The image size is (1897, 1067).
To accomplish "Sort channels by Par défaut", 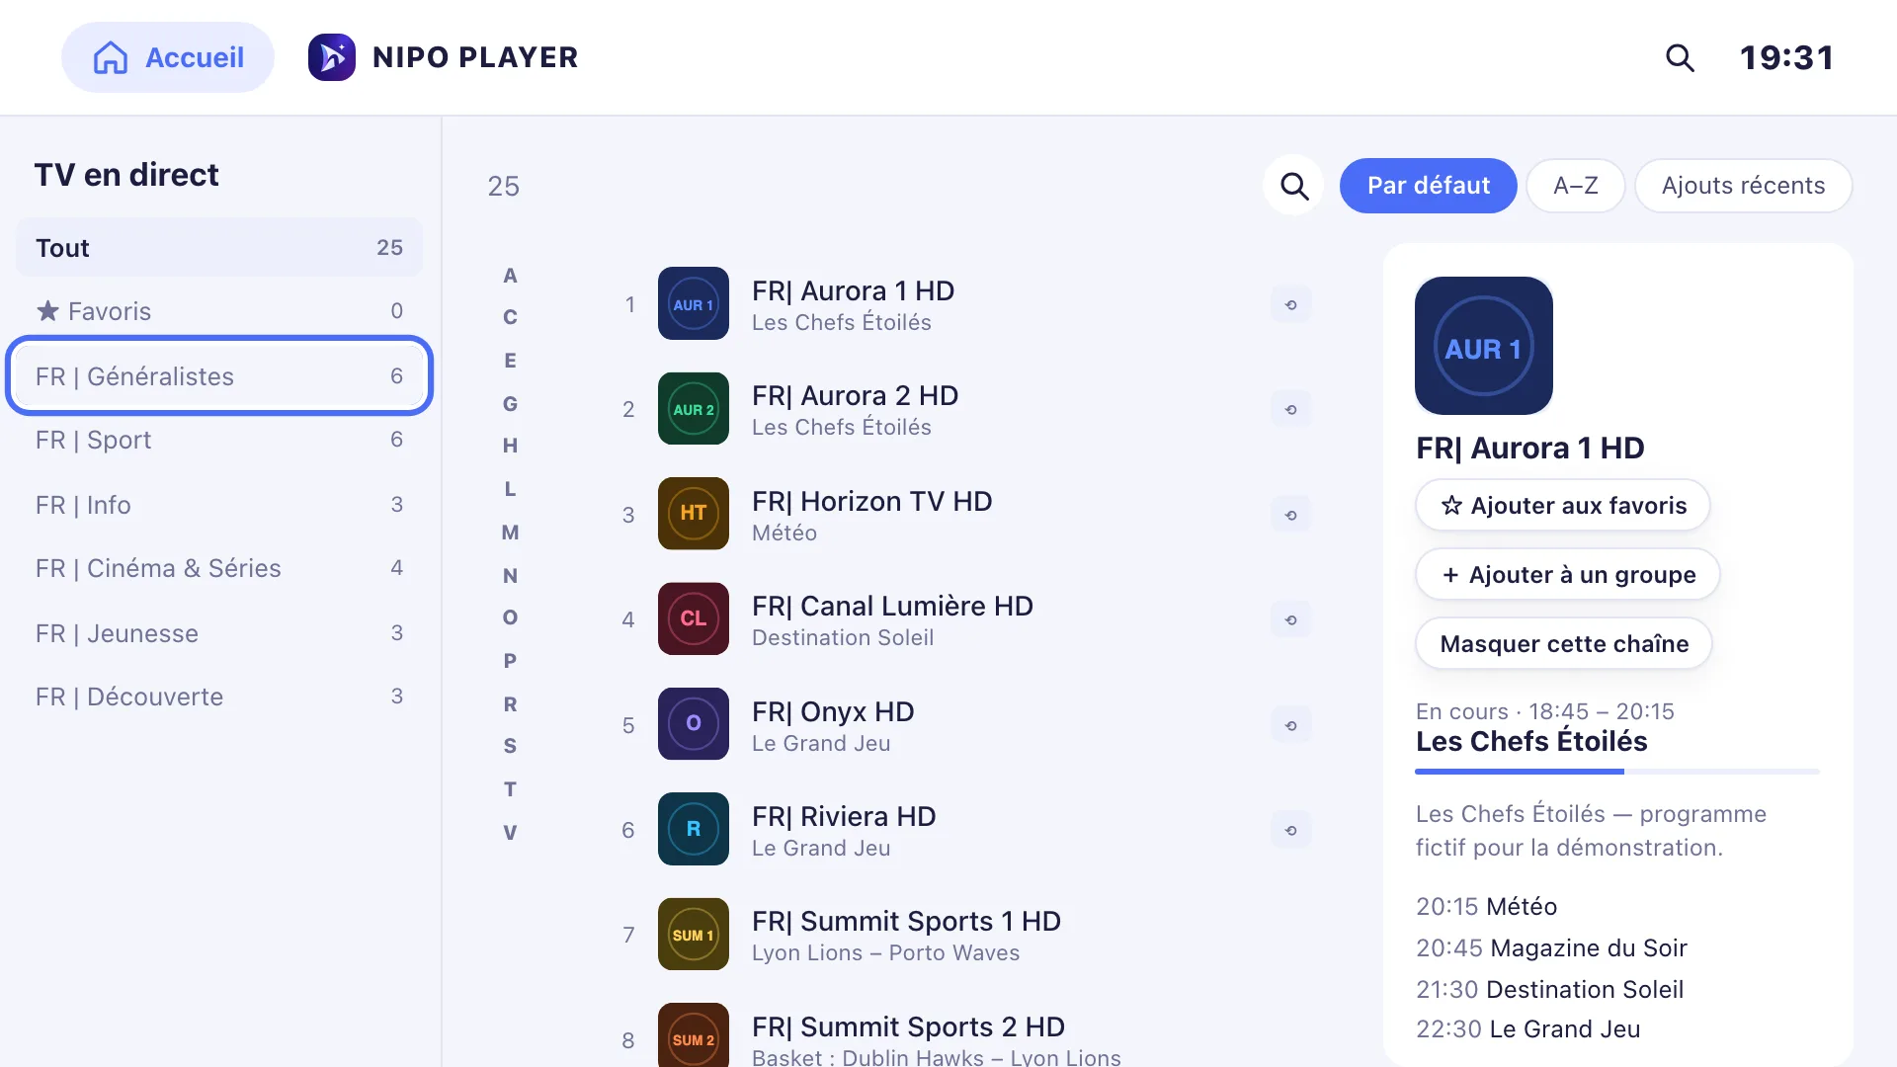I will [x=1428, y=186].
